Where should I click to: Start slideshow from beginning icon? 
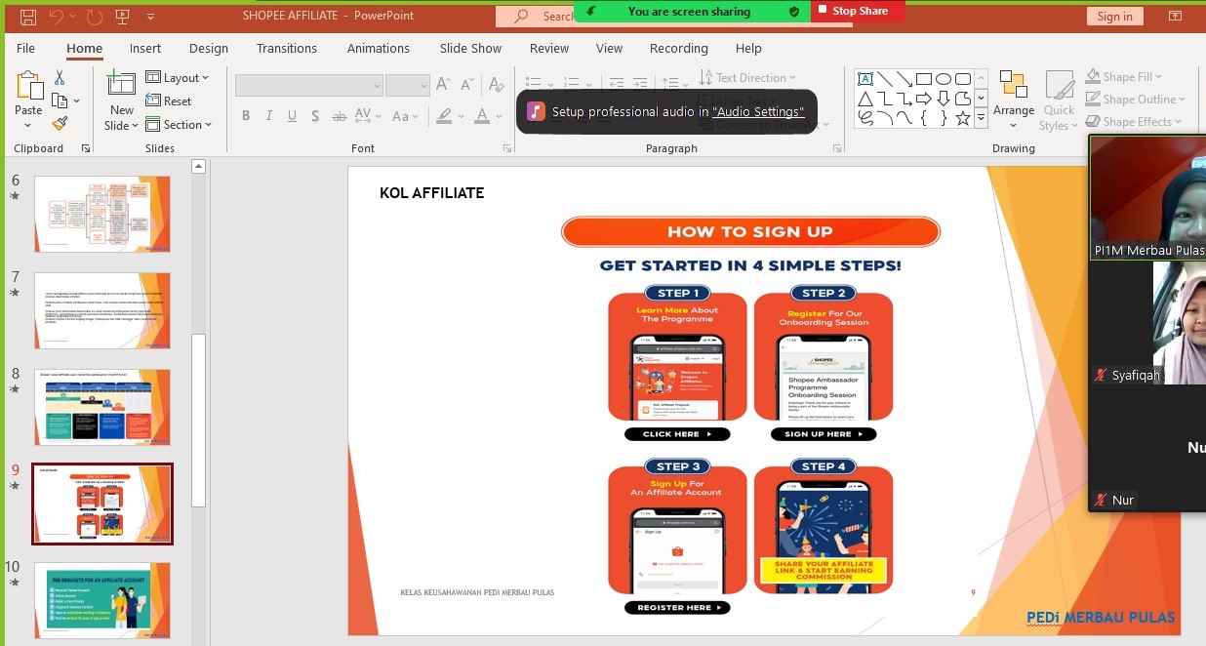(123, 17)
